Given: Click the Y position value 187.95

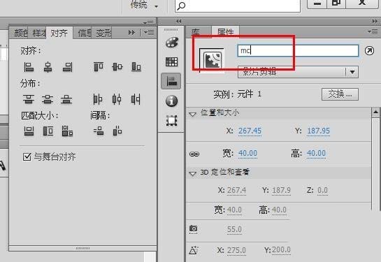Looking at the screenshot, I should coord(318,131).
